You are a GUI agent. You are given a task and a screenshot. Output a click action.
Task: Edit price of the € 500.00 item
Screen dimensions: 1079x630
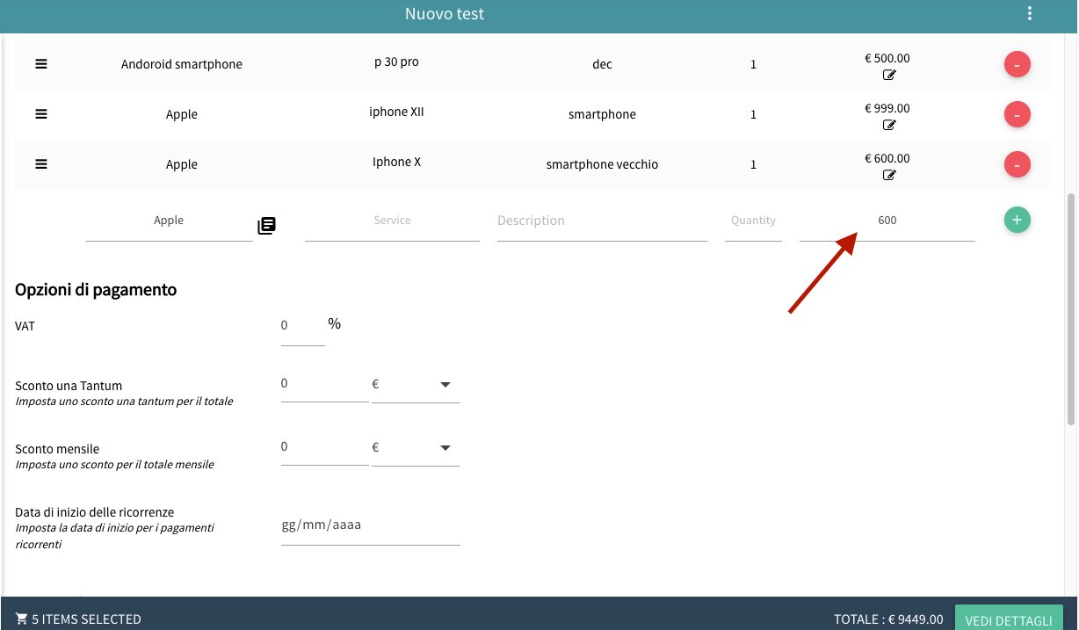coord(888,76)
